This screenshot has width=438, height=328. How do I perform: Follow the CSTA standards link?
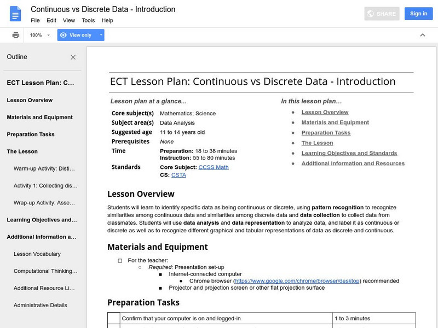pyautogui.click(x=178, y=175)
